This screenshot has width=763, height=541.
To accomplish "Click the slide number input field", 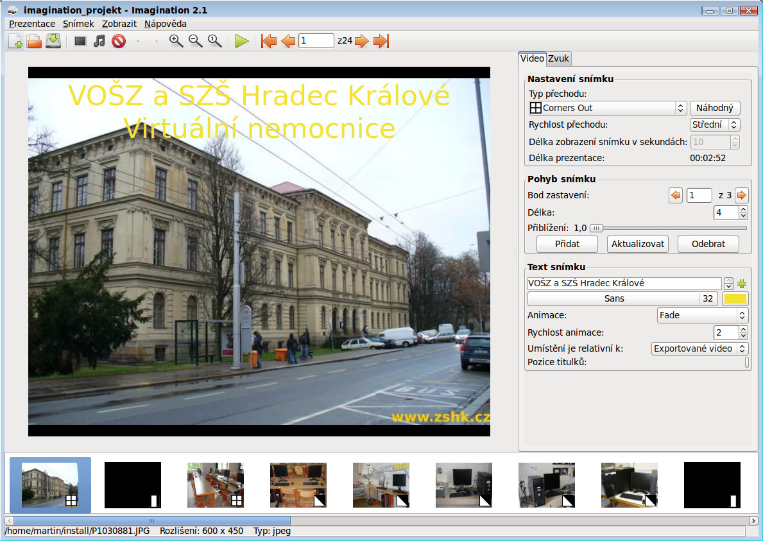I will 316,41.
